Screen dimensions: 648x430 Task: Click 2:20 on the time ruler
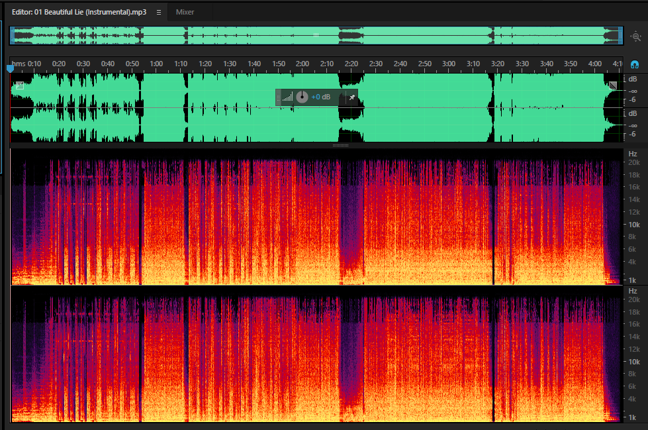click(x=351, y=64)
